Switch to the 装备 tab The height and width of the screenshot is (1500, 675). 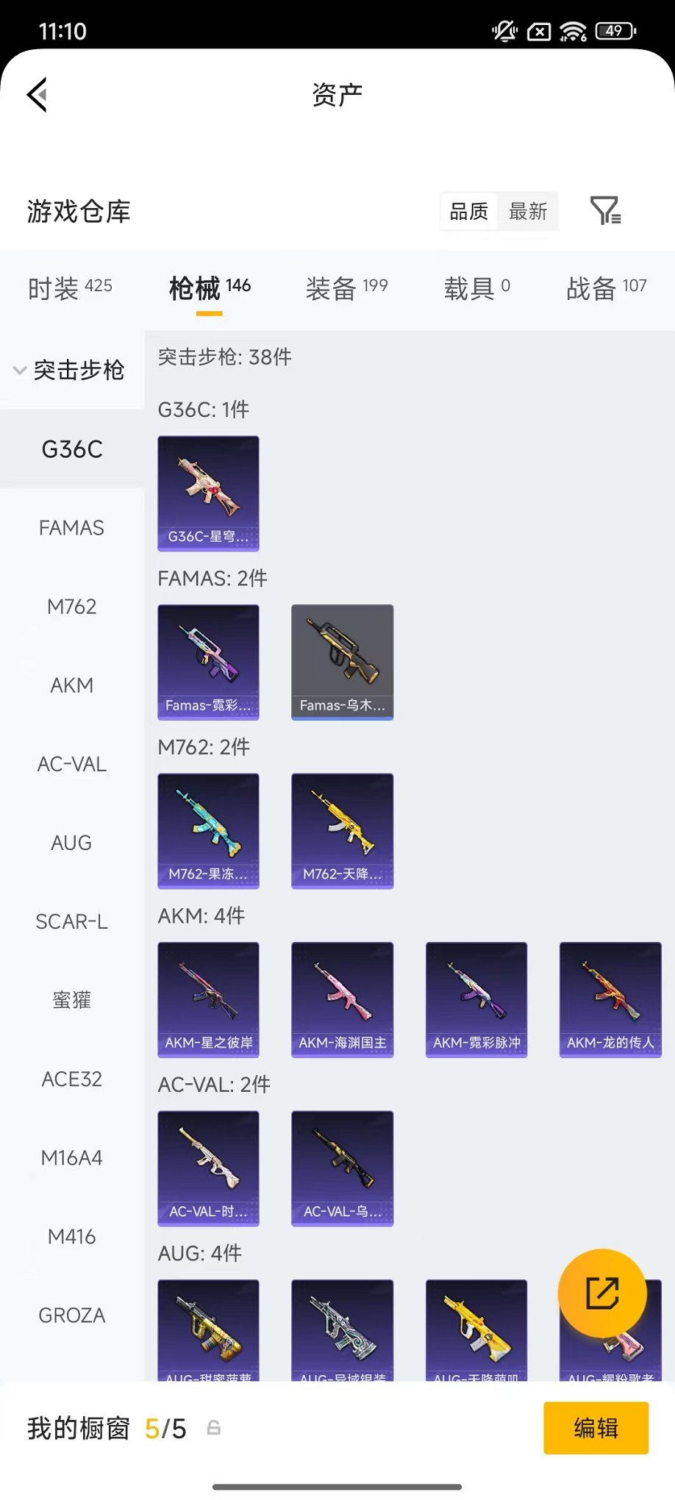tap(346, 288)
